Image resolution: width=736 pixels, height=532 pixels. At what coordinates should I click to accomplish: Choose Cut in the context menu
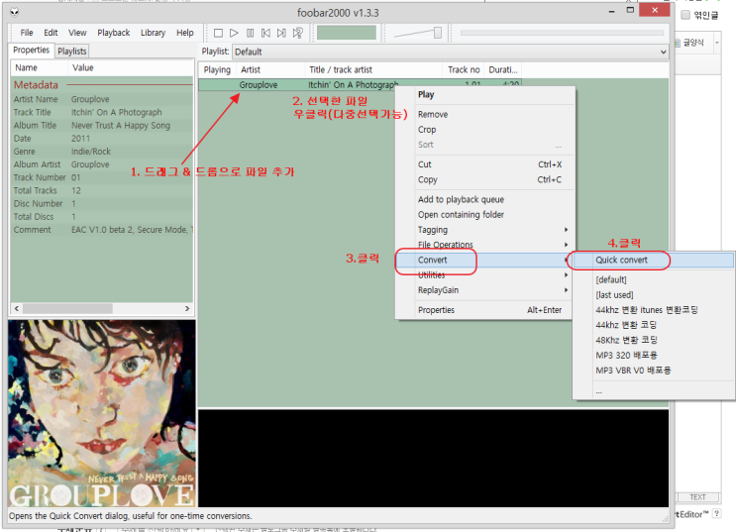[x=485, y=164]
